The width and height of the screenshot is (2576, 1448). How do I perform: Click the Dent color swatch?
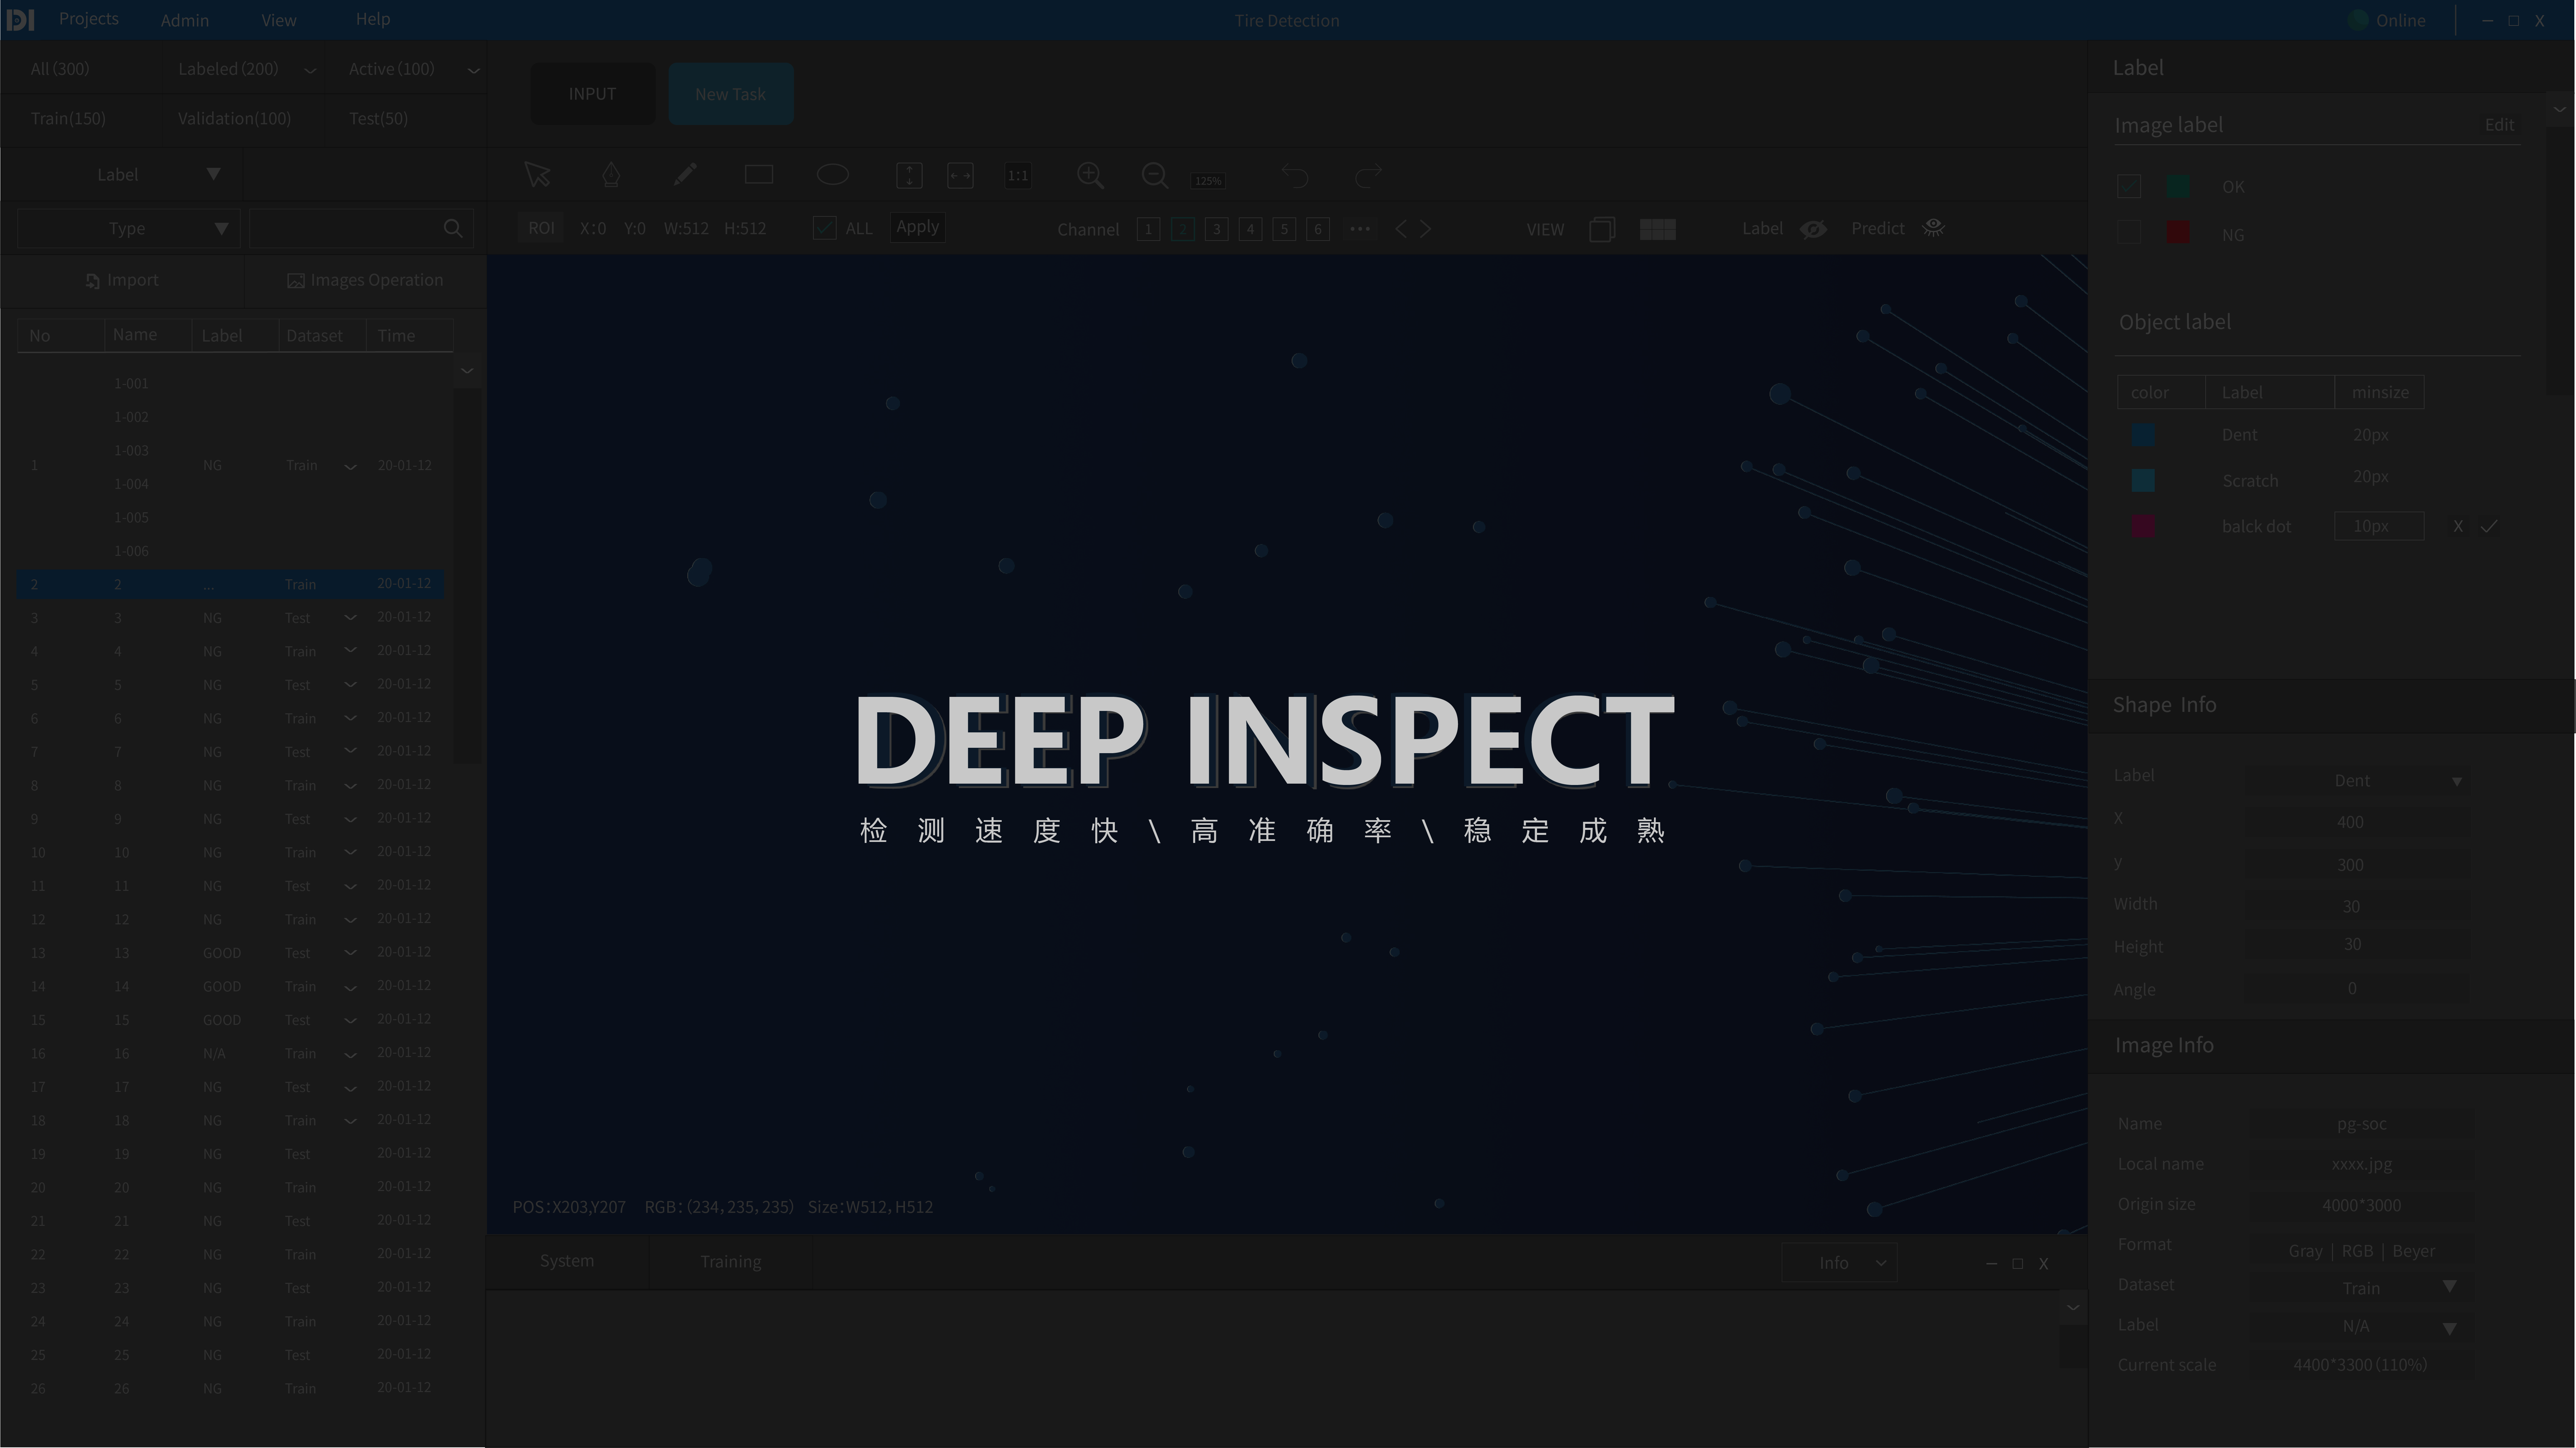[2143, 435]
